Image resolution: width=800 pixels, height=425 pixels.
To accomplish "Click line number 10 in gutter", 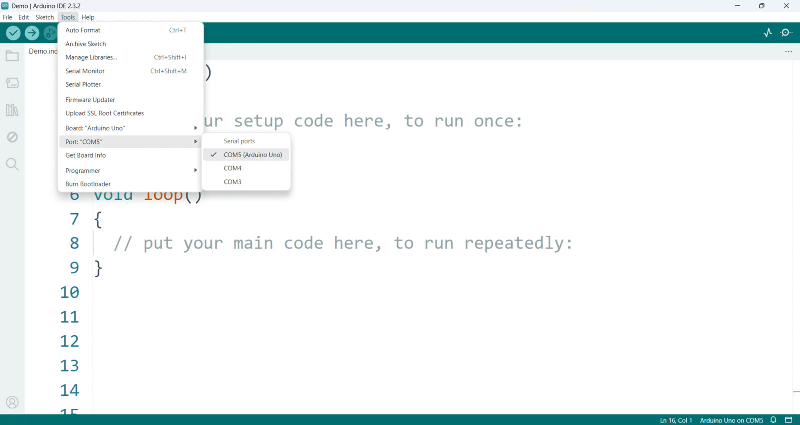I will [x=70, y=292].
